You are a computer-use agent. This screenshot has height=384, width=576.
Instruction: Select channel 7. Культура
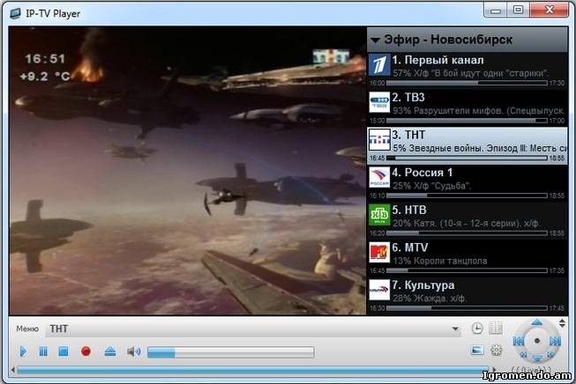point(468,296)
